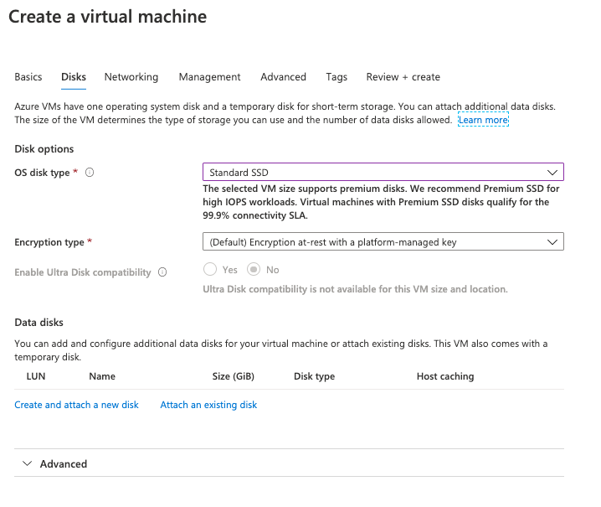Click the OS disk type dropdown chevron
601x507 pixels.
[x=552, y=172]
